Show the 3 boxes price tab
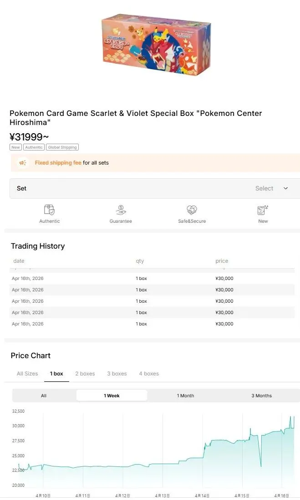Viewport: 300px width, 500px height. point(117,374)
